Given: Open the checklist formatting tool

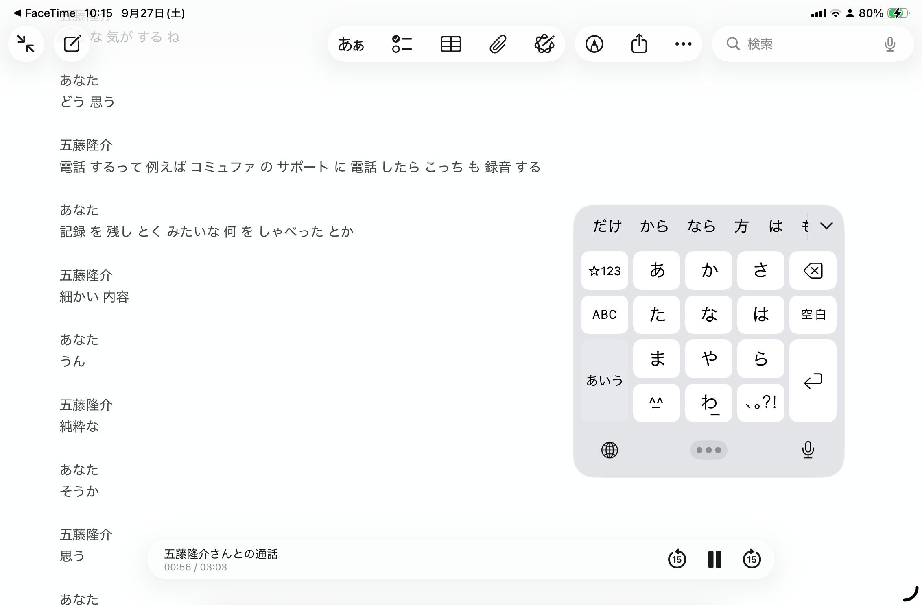Looking at the screenshot, I should tap(402, 44).
